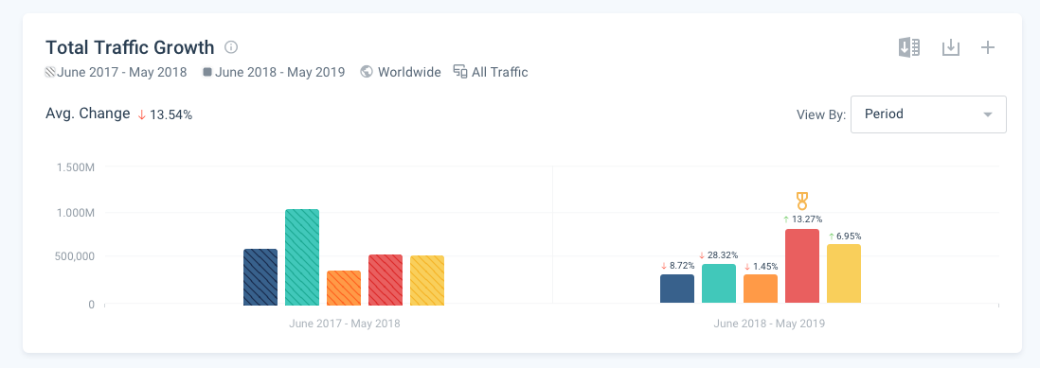The image size is (1040, 368).
Task: Click the Worldwide globe icon
Action: pyautogui.click(x=367, y=72)
